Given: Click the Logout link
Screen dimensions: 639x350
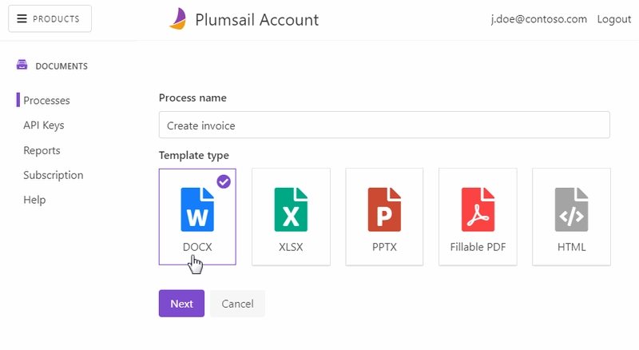Looking at the screenshot, I should 613,19.
